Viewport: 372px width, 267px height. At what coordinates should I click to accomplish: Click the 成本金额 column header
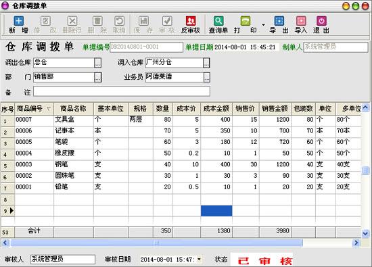coord(216,109)
